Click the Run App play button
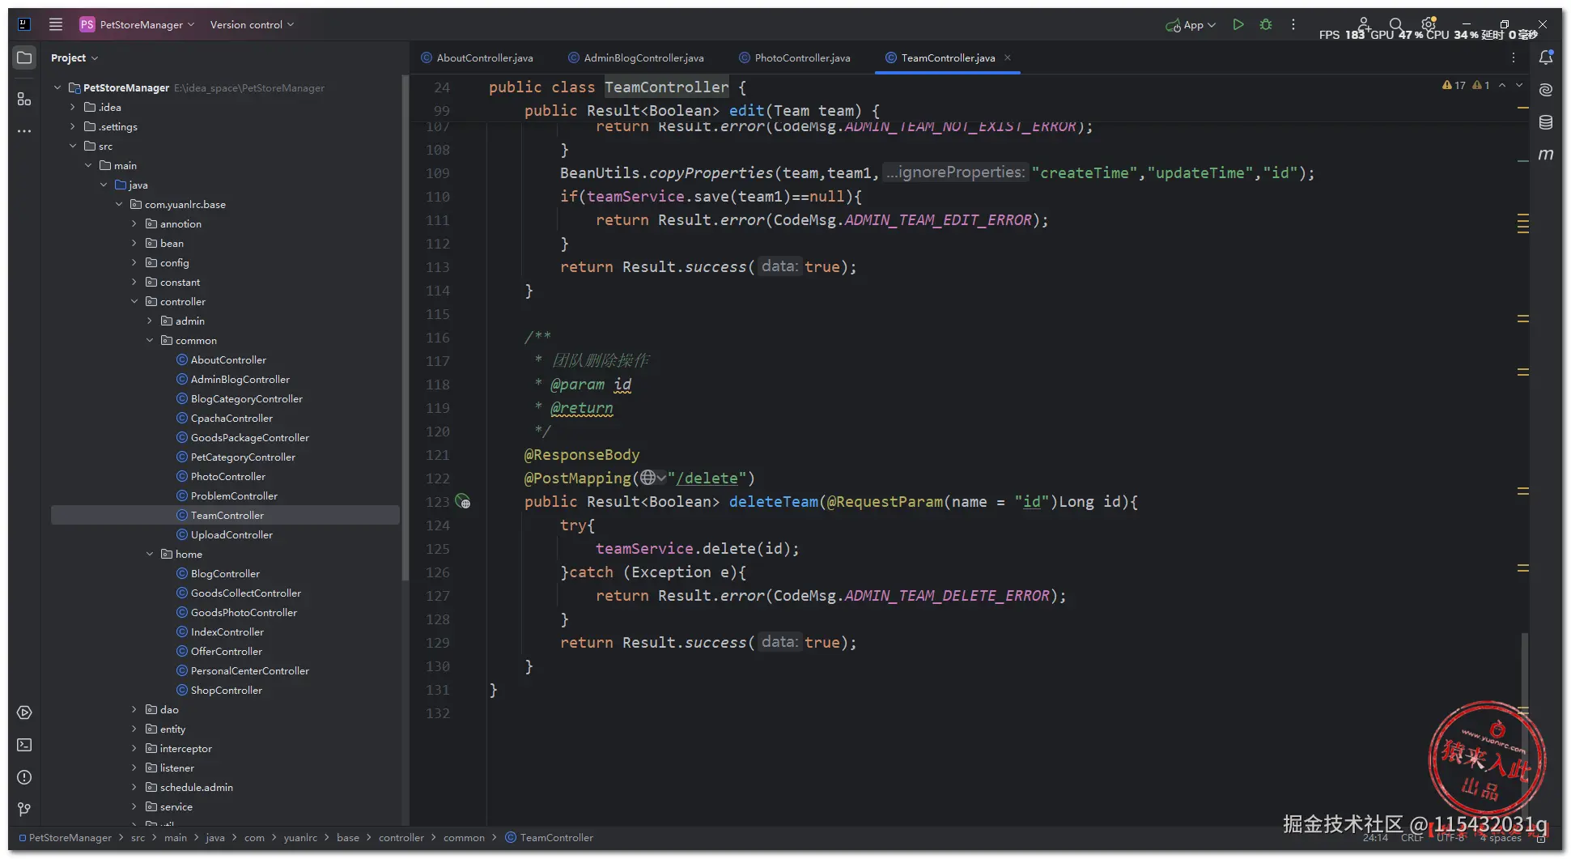The width and height of the screenshot is (1571, 859). click(x=1238, y=24)
